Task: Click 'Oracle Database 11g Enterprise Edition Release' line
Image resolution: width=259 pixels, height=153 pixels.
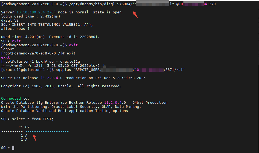Action: tap(84, 102)
